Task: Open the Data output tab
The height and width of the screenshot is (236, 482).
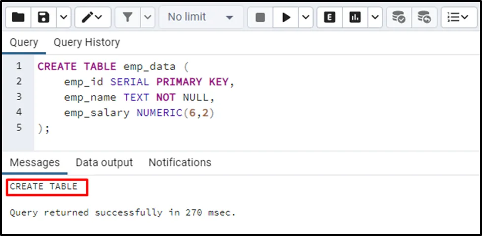Action: pos(104,162)
